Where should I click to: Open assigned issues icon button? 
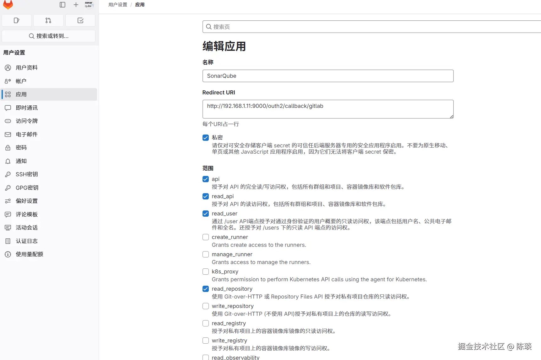(17, 20)
